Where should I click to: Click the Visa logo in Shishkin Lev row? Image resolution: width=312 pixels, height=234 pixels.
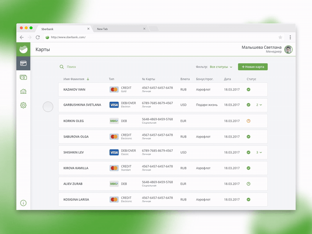[x=114, y=152]
